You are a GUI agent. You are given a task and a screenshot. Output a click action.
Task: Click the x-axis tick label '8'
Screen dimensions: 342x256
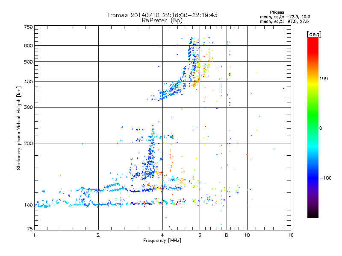tap(227, 235)
